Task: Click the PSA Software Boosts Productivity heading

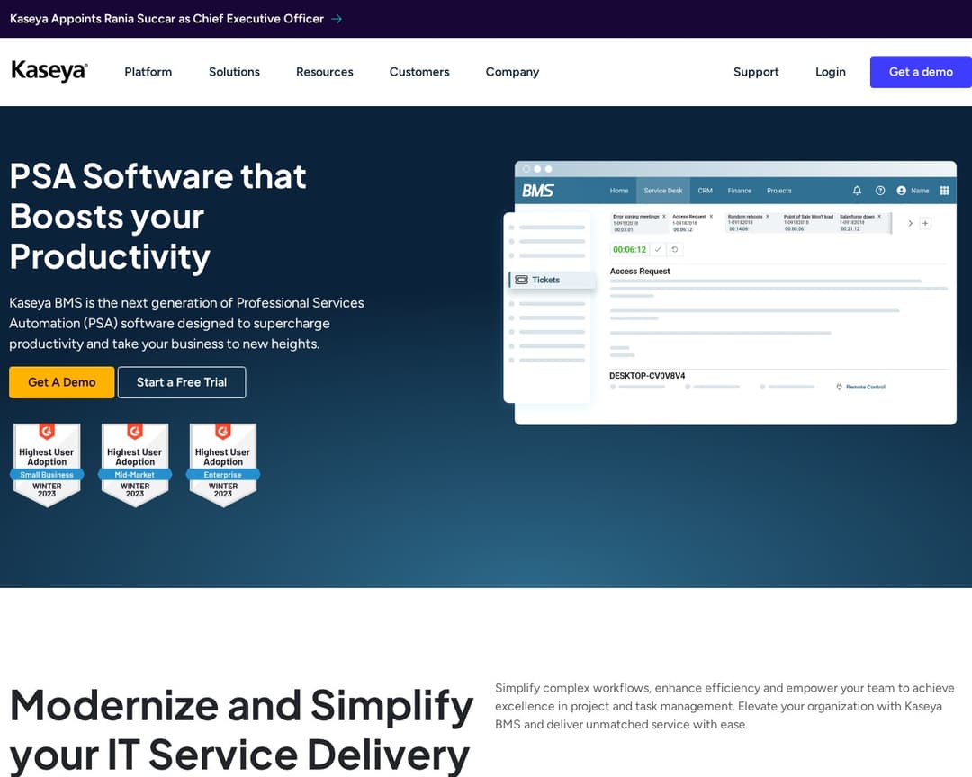Action: click(x=158, y=217)
